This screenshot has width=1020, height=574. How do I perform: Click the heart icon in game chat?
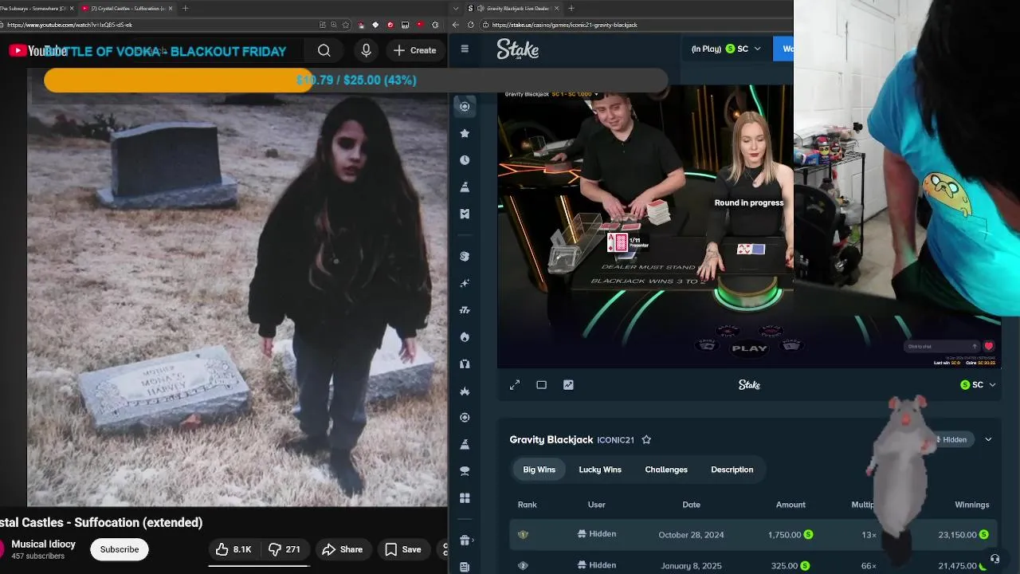tap(989, 346)
